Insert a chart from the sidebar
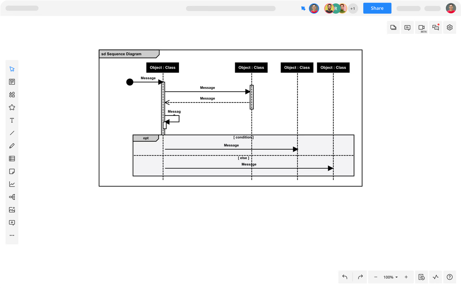The width and height of the screenshot is (461, 288). point(12,184)
